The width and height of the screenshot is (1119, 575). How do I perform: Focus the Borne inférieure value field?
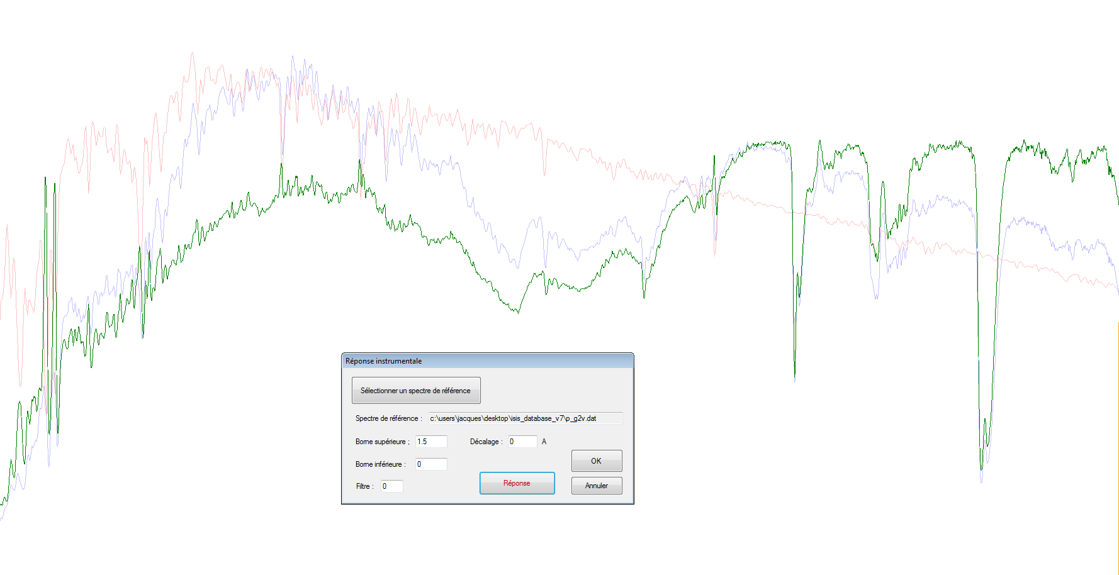coord(430,464)
